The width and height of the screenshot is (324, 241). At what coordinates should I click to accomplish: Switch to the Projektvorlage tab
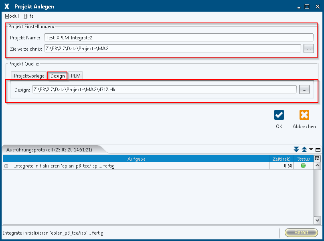pyautogui.click(x=29, y=76)
